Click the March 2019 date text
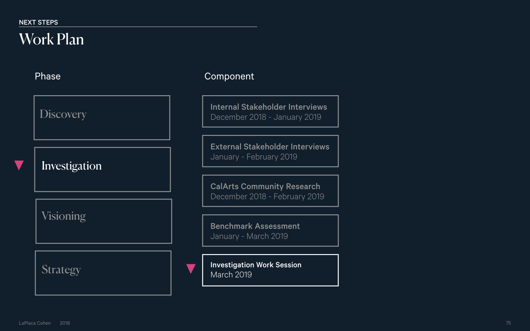 pos(231,275)
